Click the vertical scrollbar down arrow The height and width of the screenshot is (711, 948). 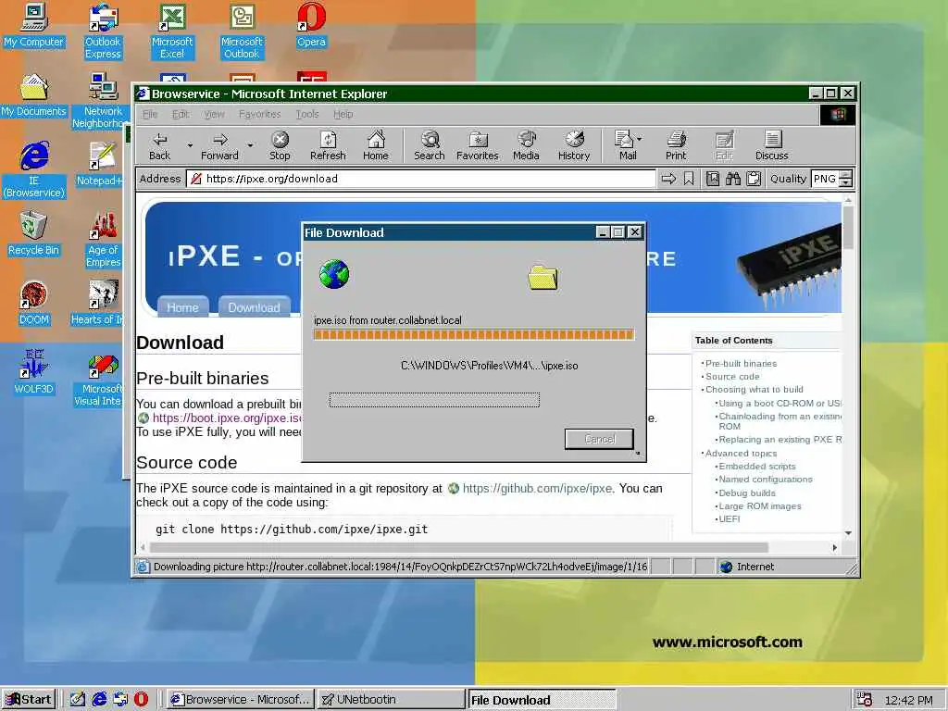click(x=848, y=532)
